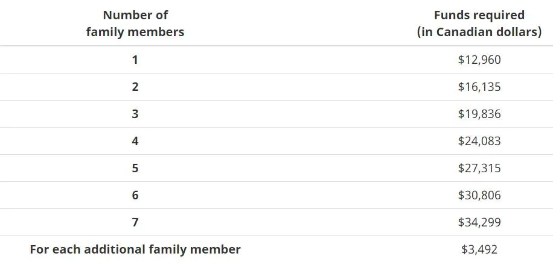Click the 'Funds required' header line
The width and height of the screenshot is (553, 271).
pyautogui.click(x=479, y=15)
